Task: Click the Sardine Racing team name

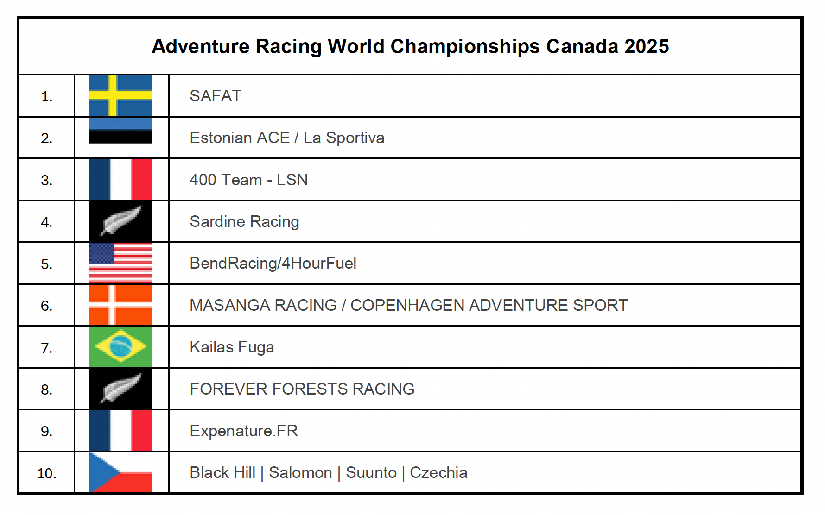Action: (x=244, y=221)
